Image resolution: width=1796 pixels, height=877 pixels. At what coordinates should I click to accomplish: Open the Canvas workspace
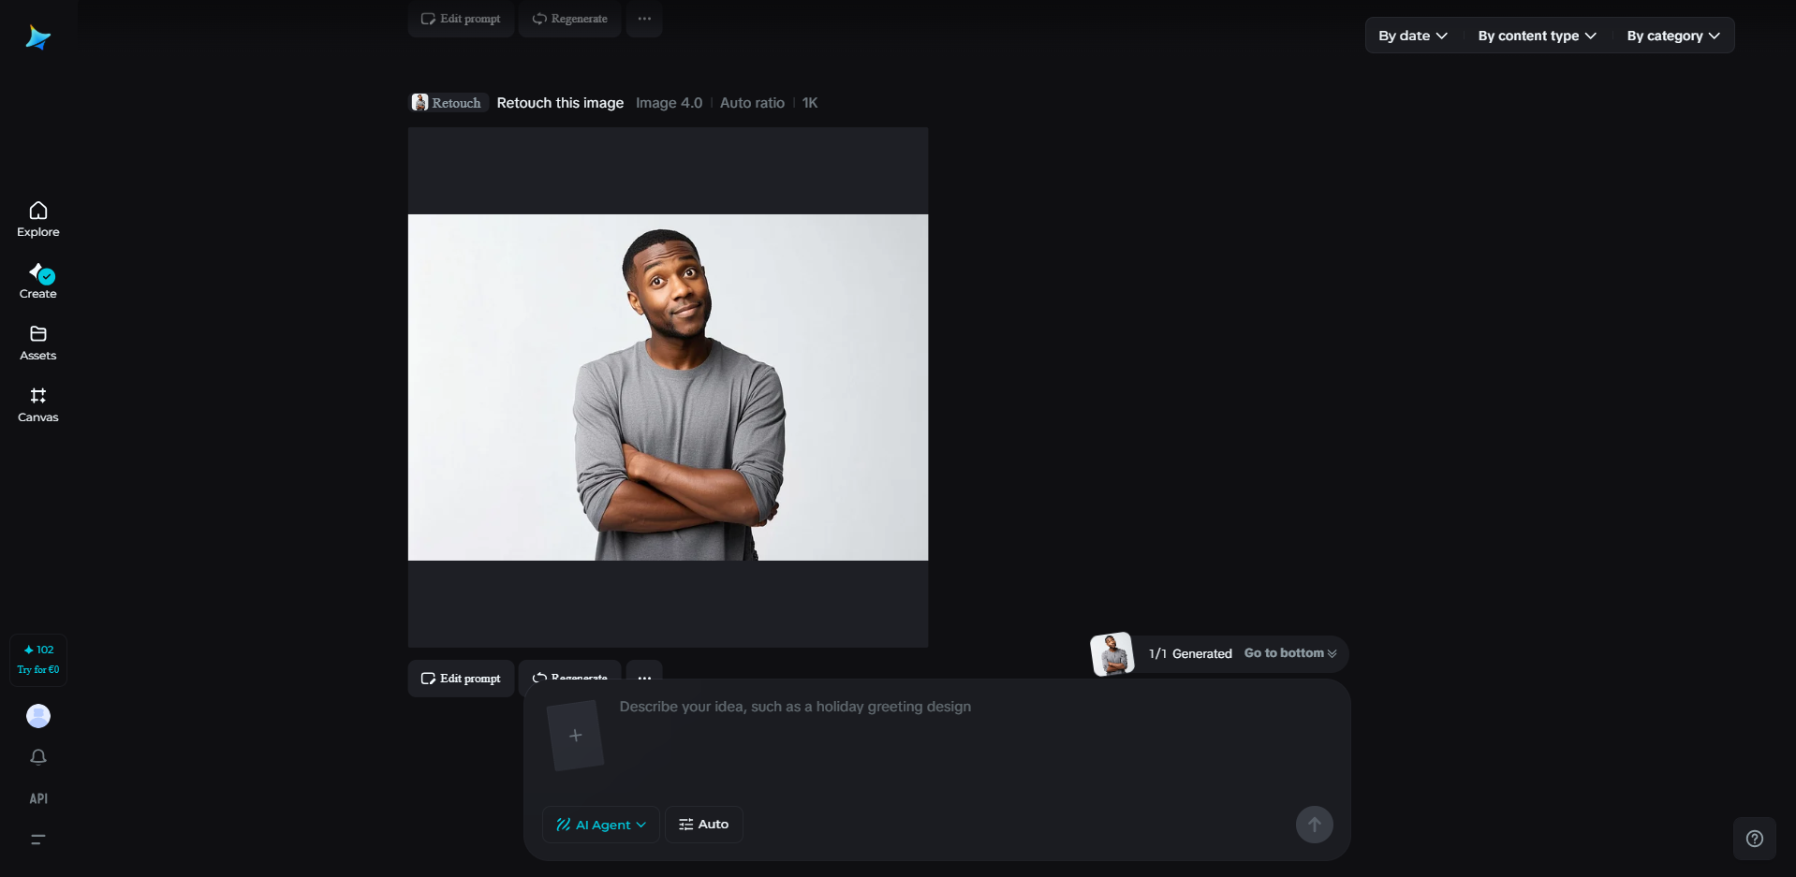pos(38,404)
